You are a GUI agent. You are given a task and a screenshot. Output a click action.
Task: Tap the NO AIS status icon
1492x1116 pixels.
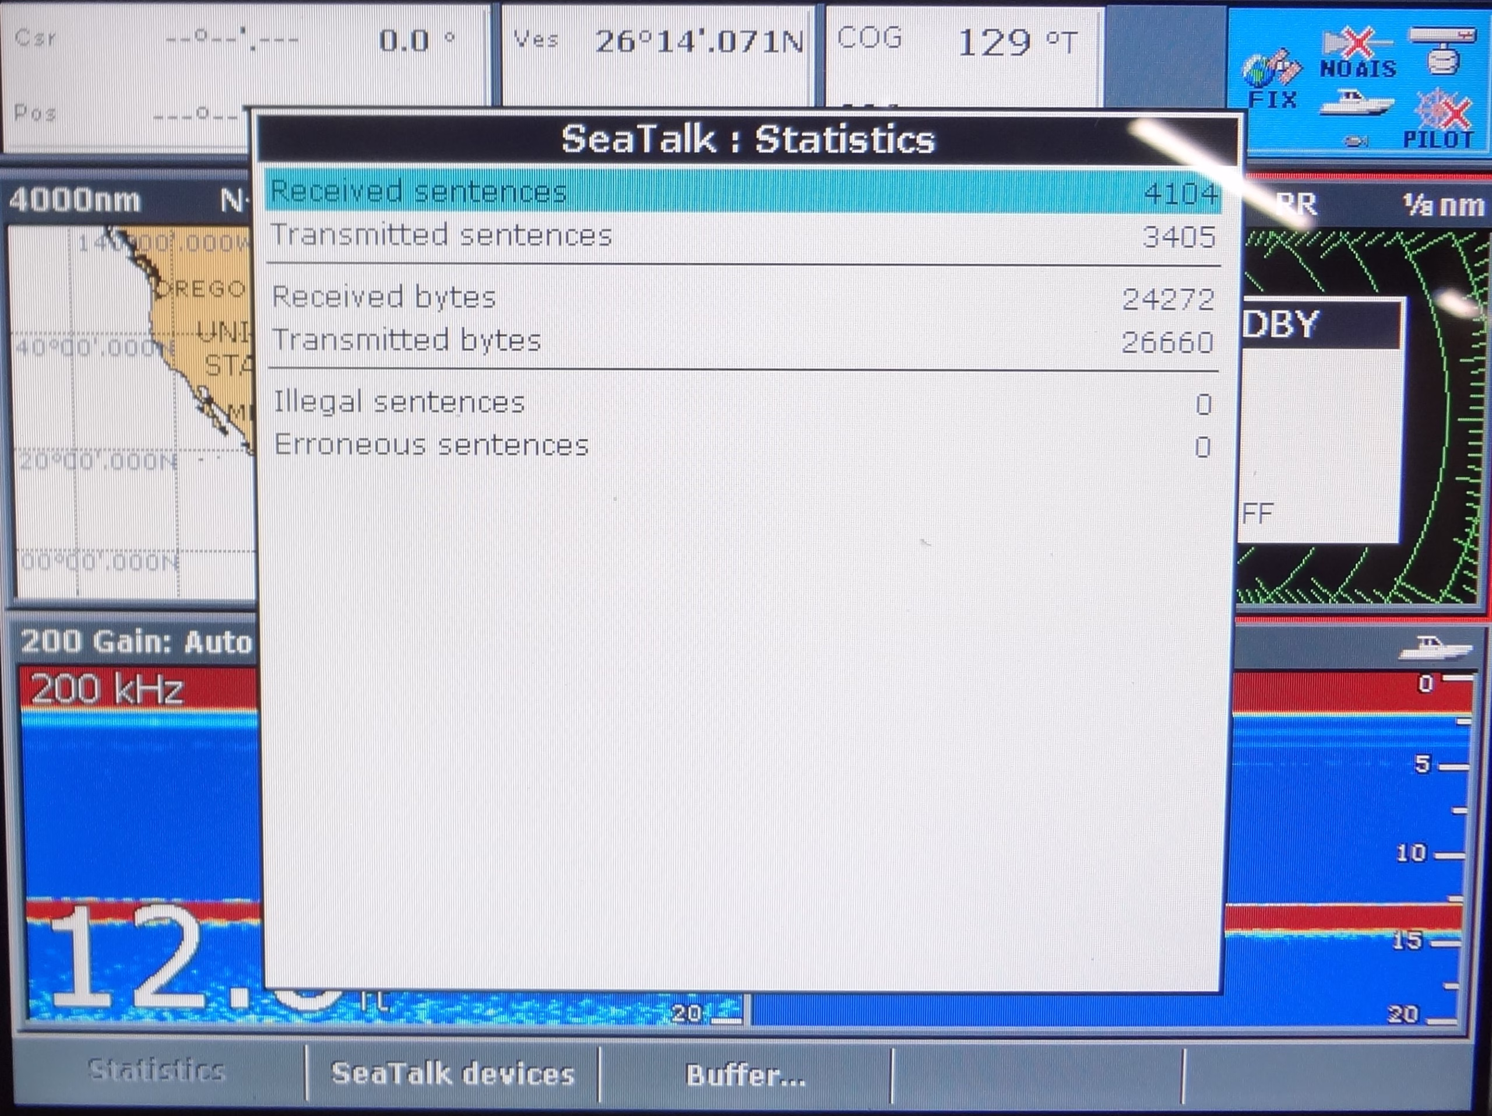tap(1357, 52)
